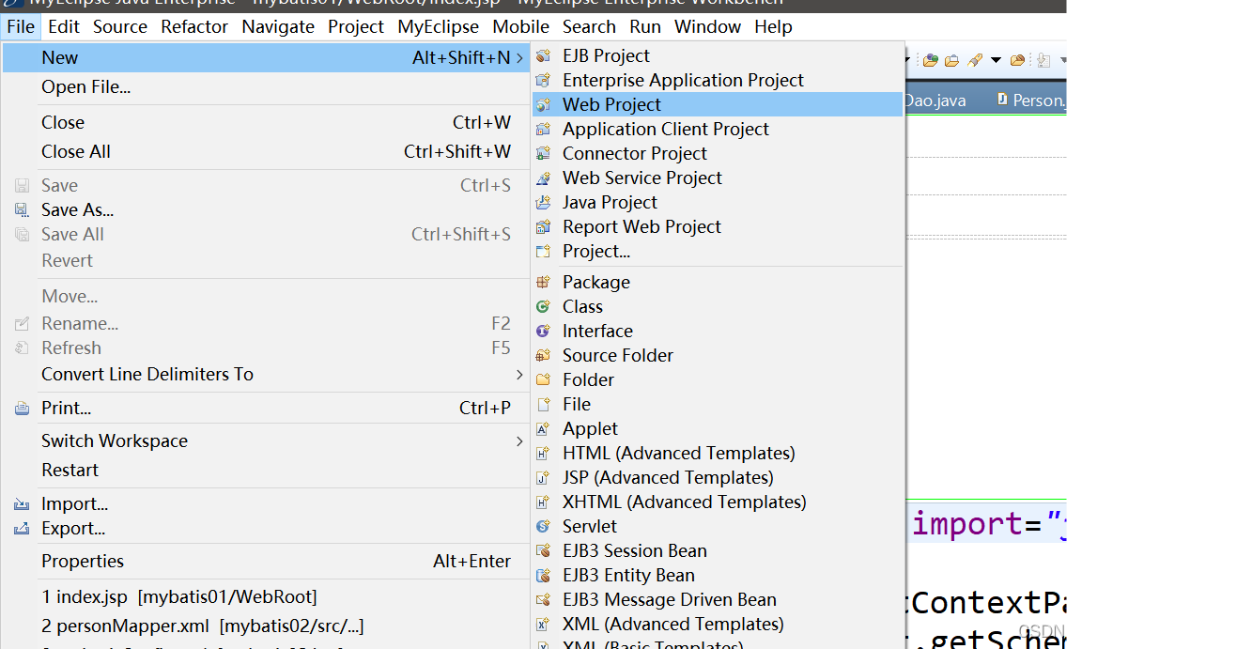Choose XHTML (Advanced Templates) entry
The height and width of the screenshot is (649, 1252).
coord(718,502)
